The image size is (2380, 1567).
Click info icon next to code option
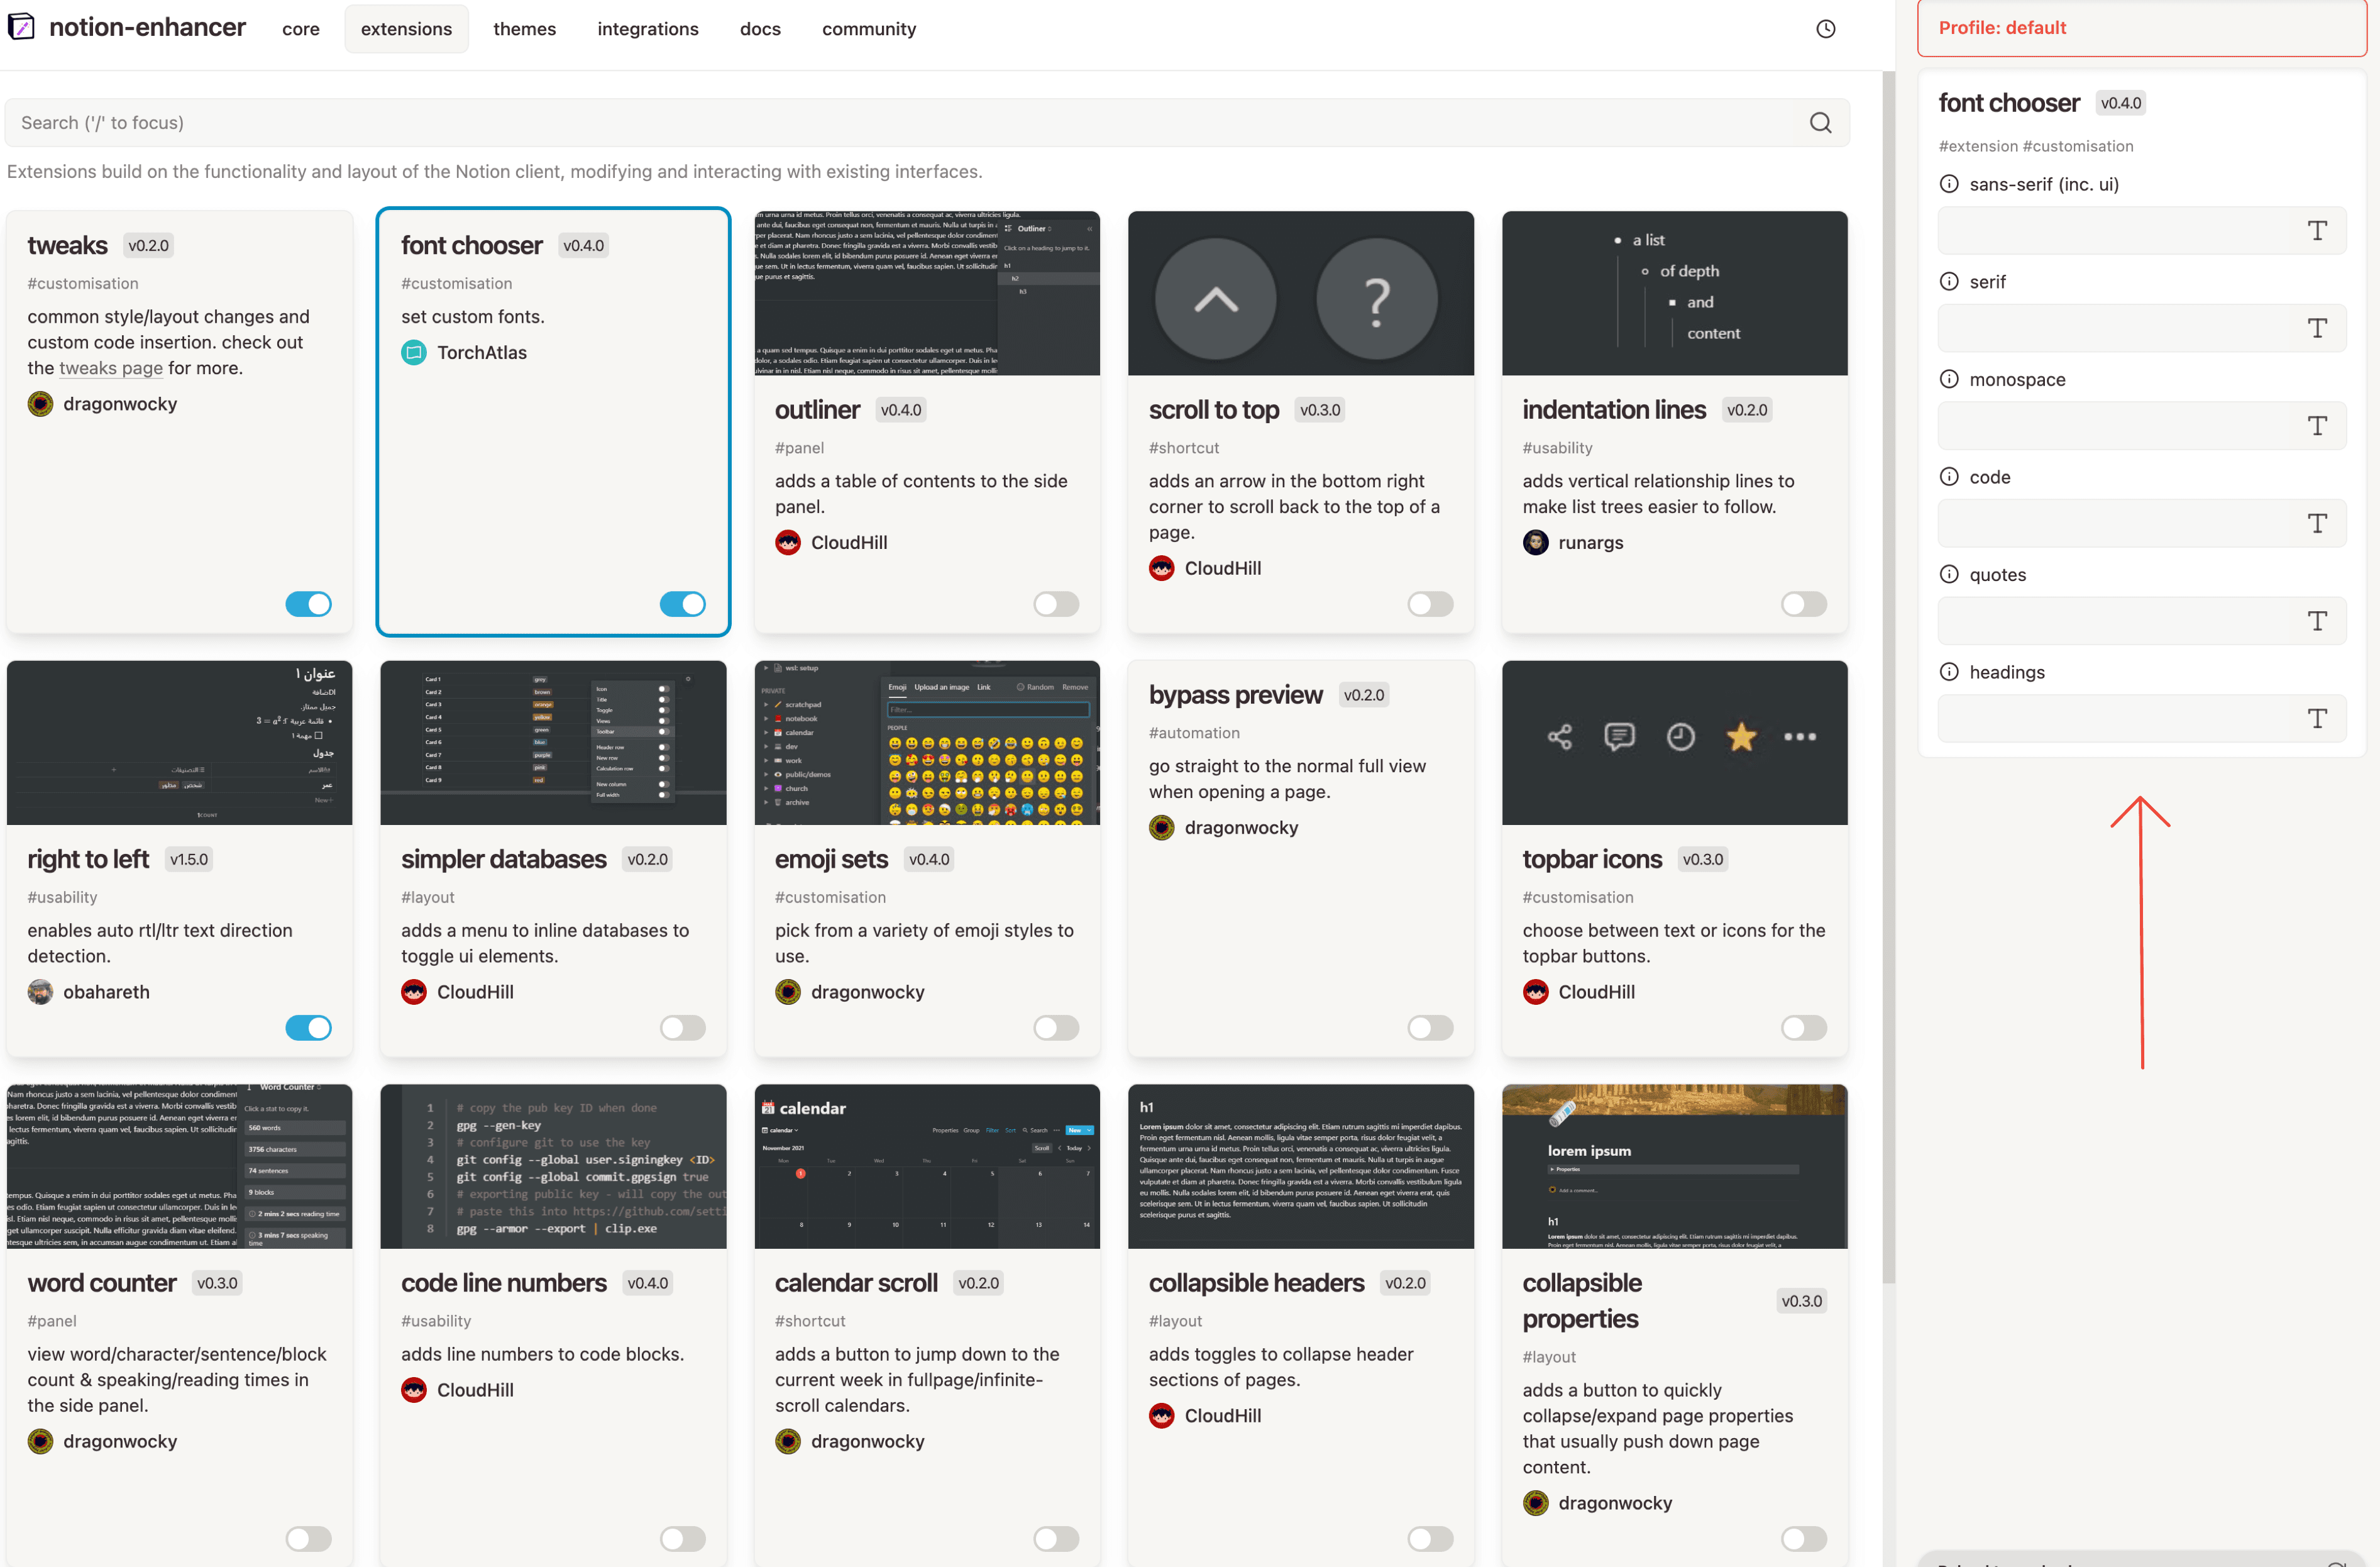click(1949, 477)
